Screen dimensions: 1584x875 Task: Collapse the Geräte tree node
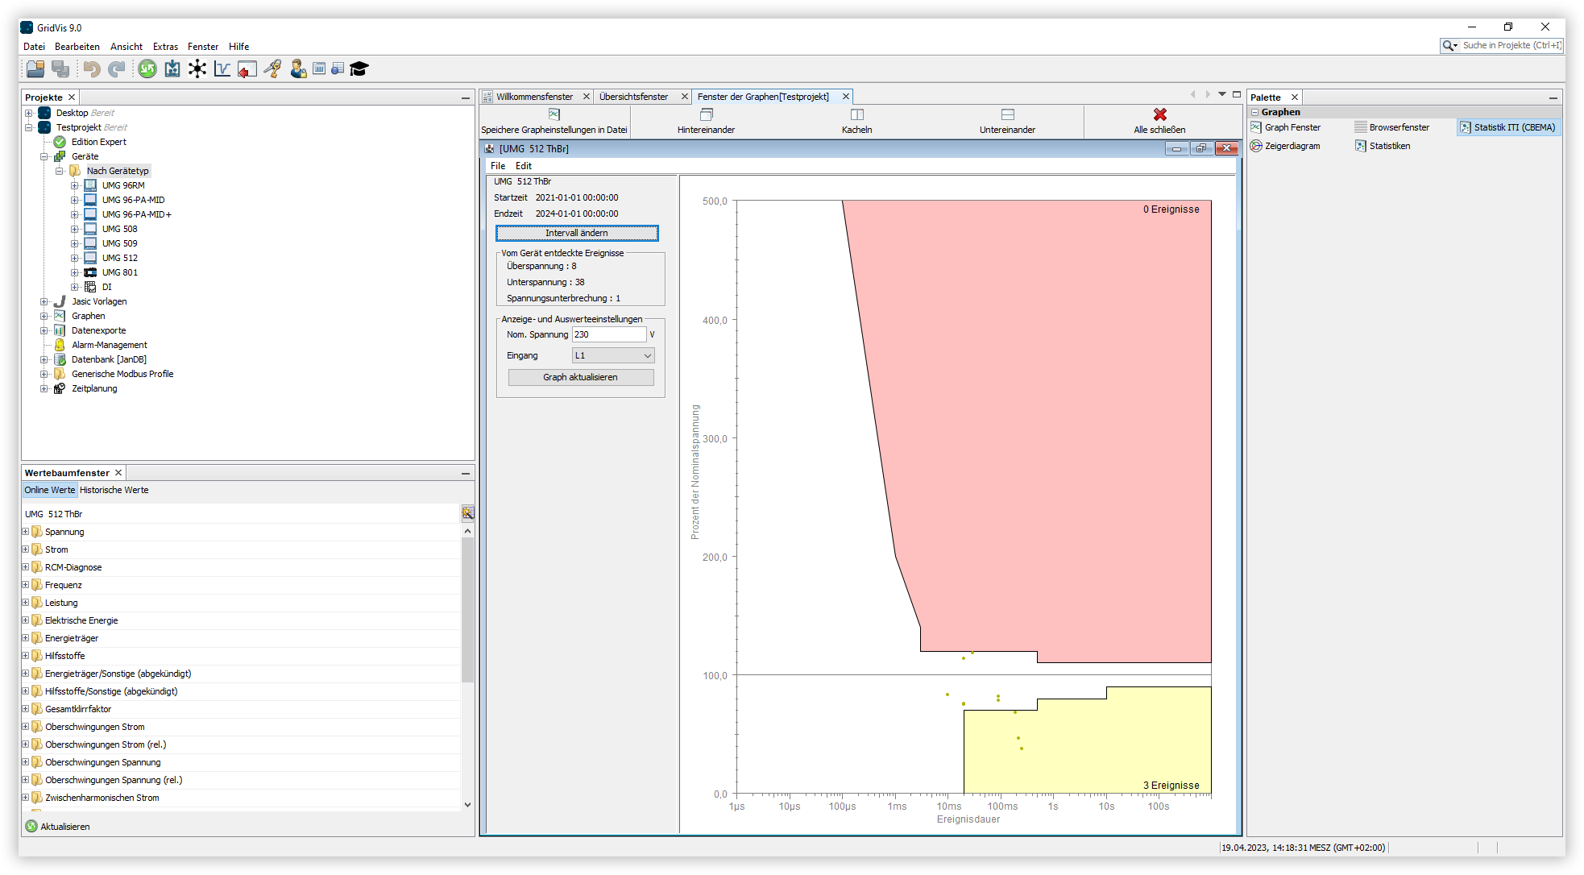click(44, 156)
